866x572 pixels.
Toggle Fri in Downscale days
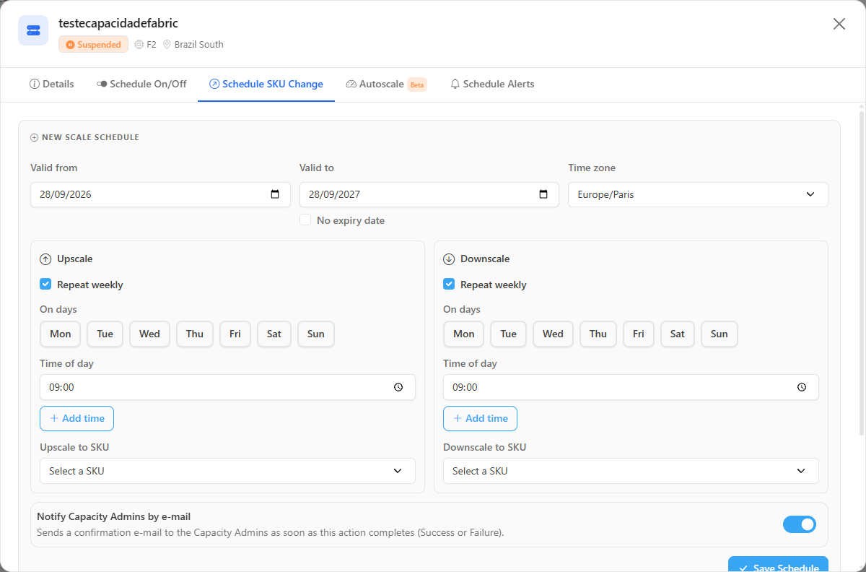[639, 334]
